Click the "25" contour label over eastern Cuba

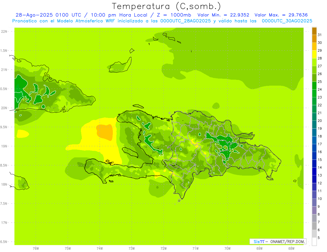(25, 98)
